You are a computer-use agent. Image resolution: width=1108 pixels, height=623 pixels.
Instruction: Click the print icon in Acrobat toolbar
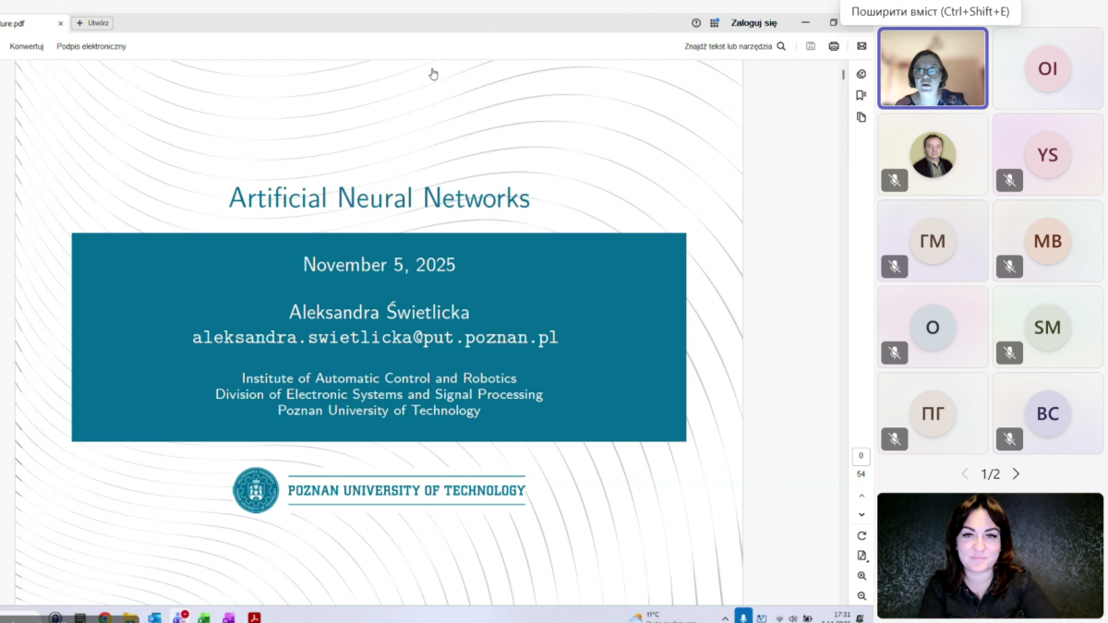tap(834, 46)
